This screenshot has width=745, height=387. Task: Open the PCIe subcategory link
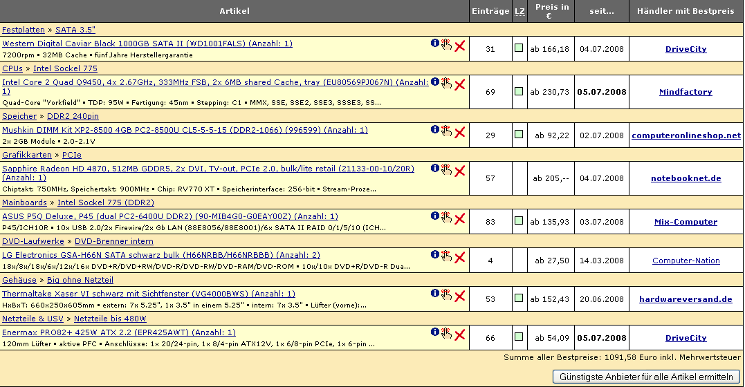[72, 155]
